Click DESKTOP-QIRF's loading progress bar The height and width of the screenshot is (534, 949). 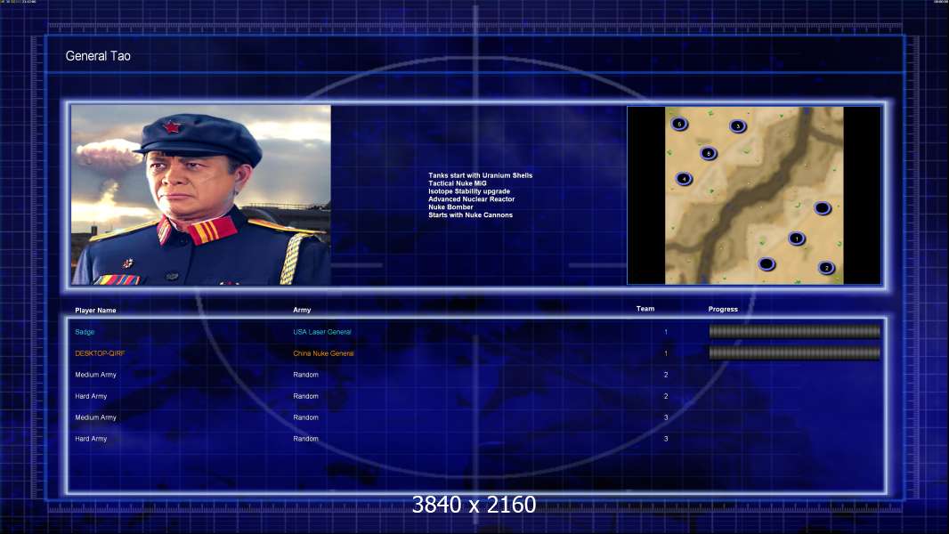[794, 353]
